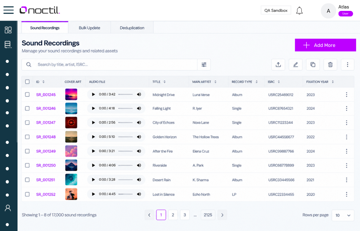
Task: Jump to last page 2125
Action: click(x=208, y=215)
